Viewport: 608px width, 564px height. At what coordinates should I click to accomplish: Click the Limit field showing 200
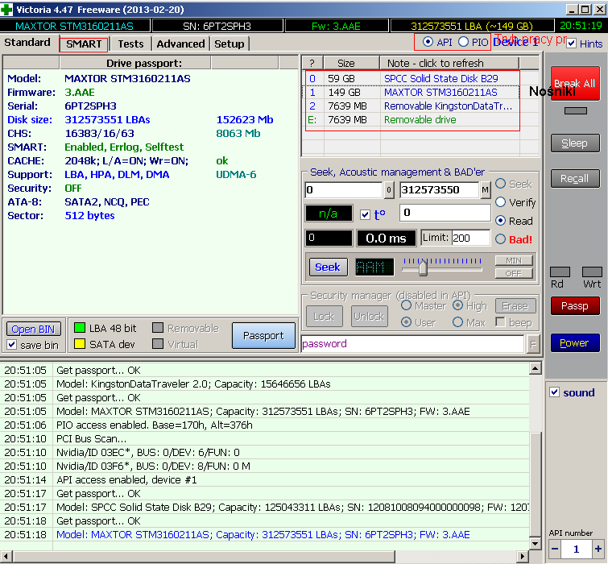tap(470, 238)
